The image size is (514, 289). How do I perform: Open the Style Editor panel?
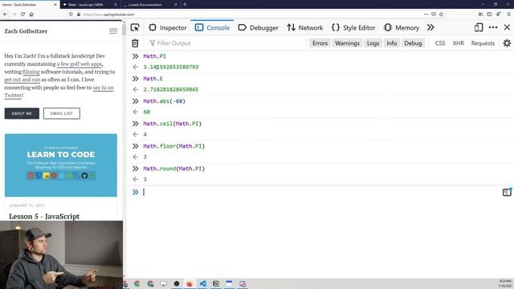[x=353, y=27]
